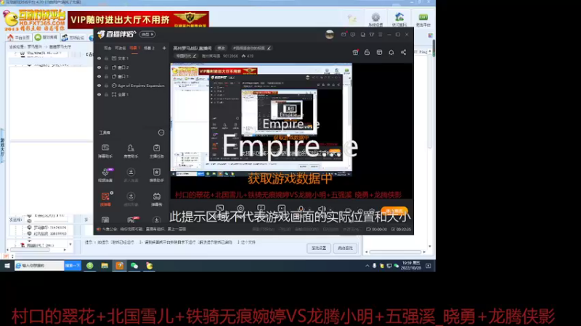Image resolution: width=581 pixels, height=326 pixels.
Task: Hide the 全屏 1 source with eye icon
Action: (x=99, y=95)
